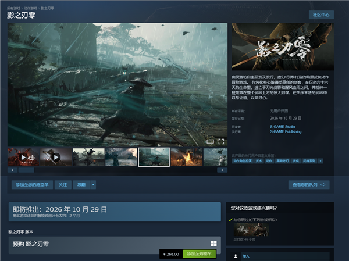Click the left arrow of thumbnail strip
Image resolution: width=349 pixels, height=261 pixels.
[13, 170]
